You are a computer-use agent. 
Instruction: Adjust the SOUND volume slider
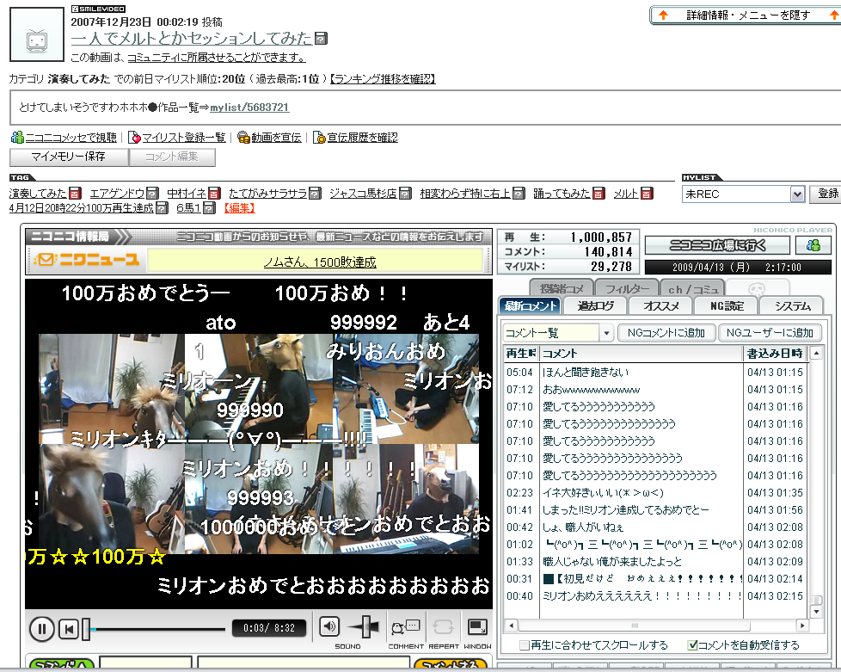pos(369,627)
